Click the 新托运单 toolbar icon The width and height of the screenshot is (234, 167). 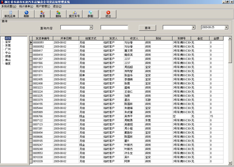click(x=9, y=13)
